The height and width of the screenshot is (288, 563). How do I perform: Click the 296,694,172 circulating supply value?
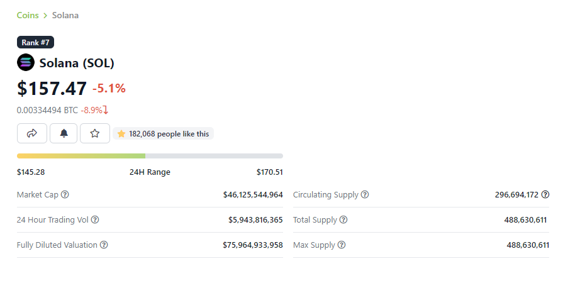tap(516, 195)
